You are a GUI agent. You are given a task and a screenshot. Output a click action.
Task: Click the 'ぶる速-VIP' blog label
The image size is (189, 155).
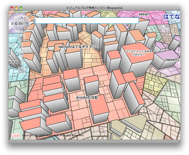tap(20, 23)
